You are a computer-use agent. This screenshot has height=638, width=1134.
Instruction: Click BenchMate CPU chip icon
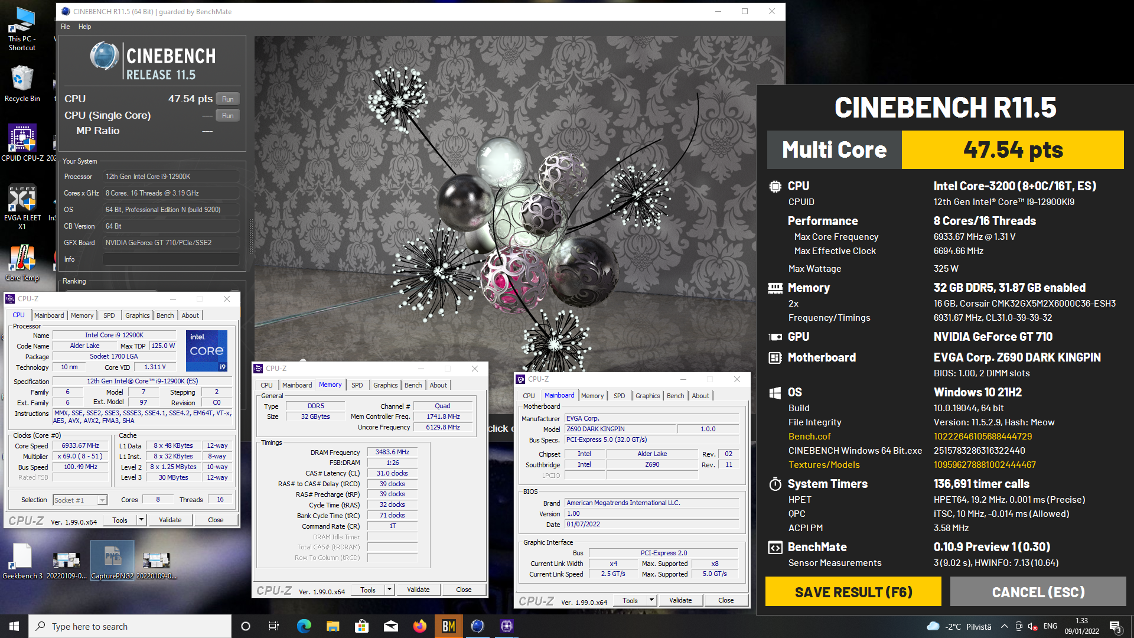coord(775,186)
